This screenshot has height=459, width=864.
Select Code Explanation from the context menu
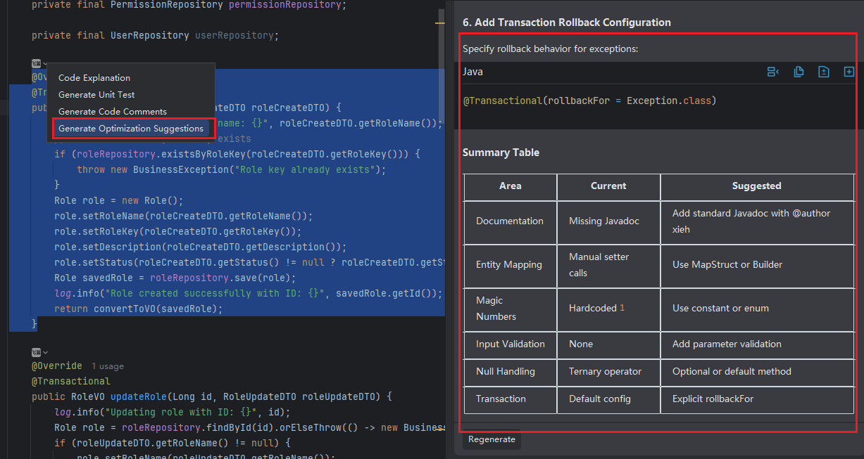click(94, 78)
